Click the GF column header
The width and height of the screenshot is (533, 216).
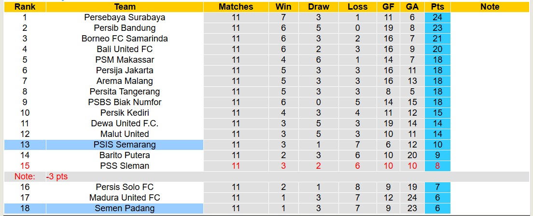[x=388, y=7]
